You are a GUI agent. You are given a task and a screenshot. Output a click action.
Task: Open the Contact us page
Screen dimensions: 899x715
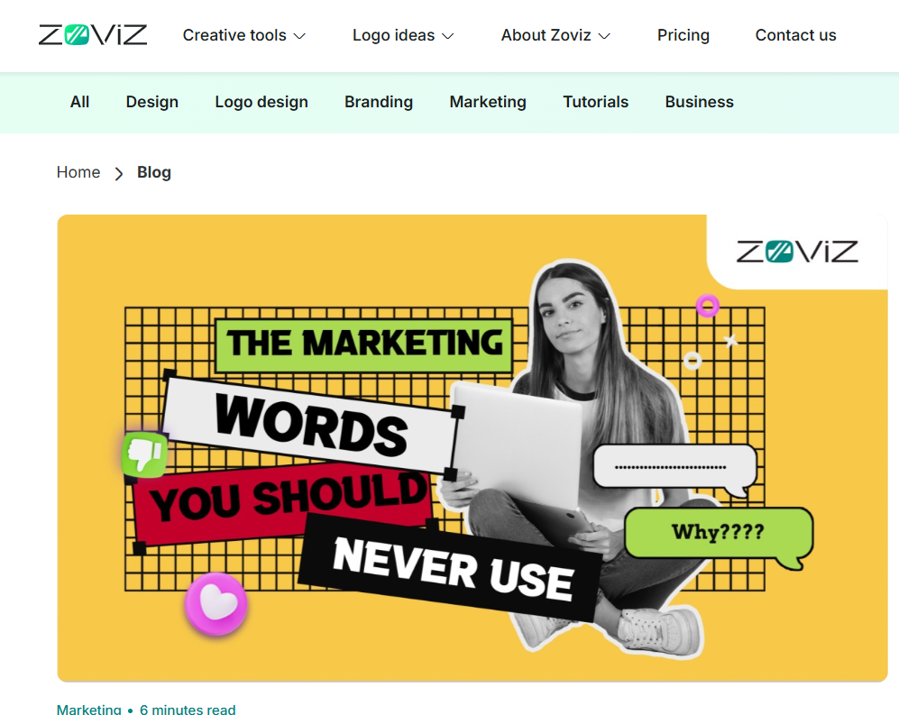coord(795,35)
